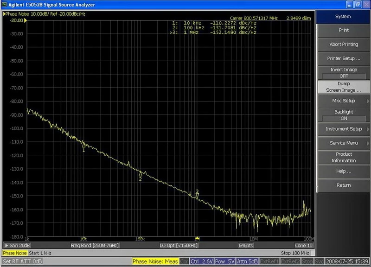Click 'Svc' status indicator

319,261
